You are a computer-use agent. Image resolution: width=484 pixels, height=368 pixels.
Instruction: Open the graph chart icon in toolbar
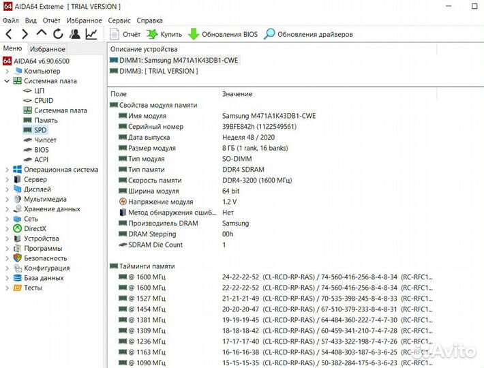pyautogui.click(x=91, y=34)
